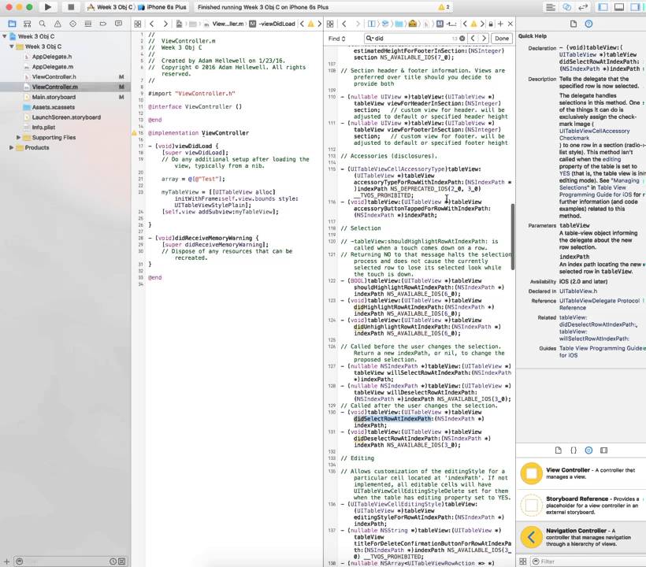Click the object library Filter field
Viewport: 646px width, 567px height.
click(x=589, y=561)
